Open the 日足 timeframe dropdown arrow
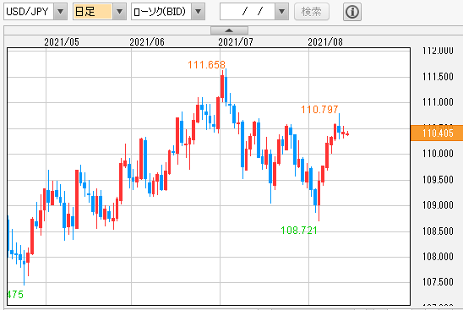463x310 pixels. click(119, 12)
